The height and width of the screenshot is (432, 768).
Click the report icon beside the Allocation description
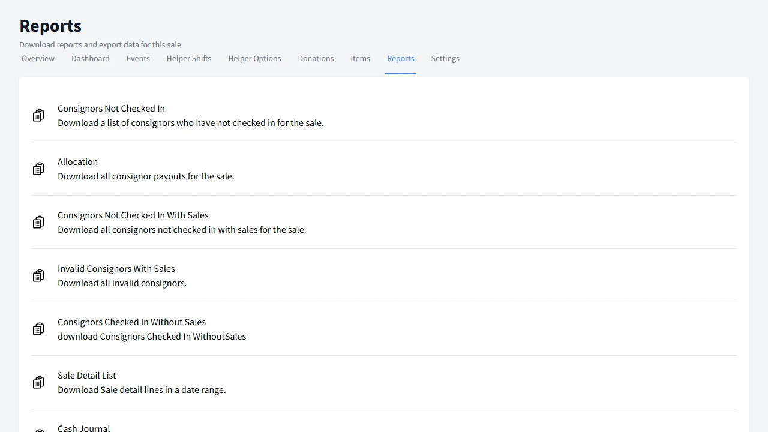click(x=38, y=169)
